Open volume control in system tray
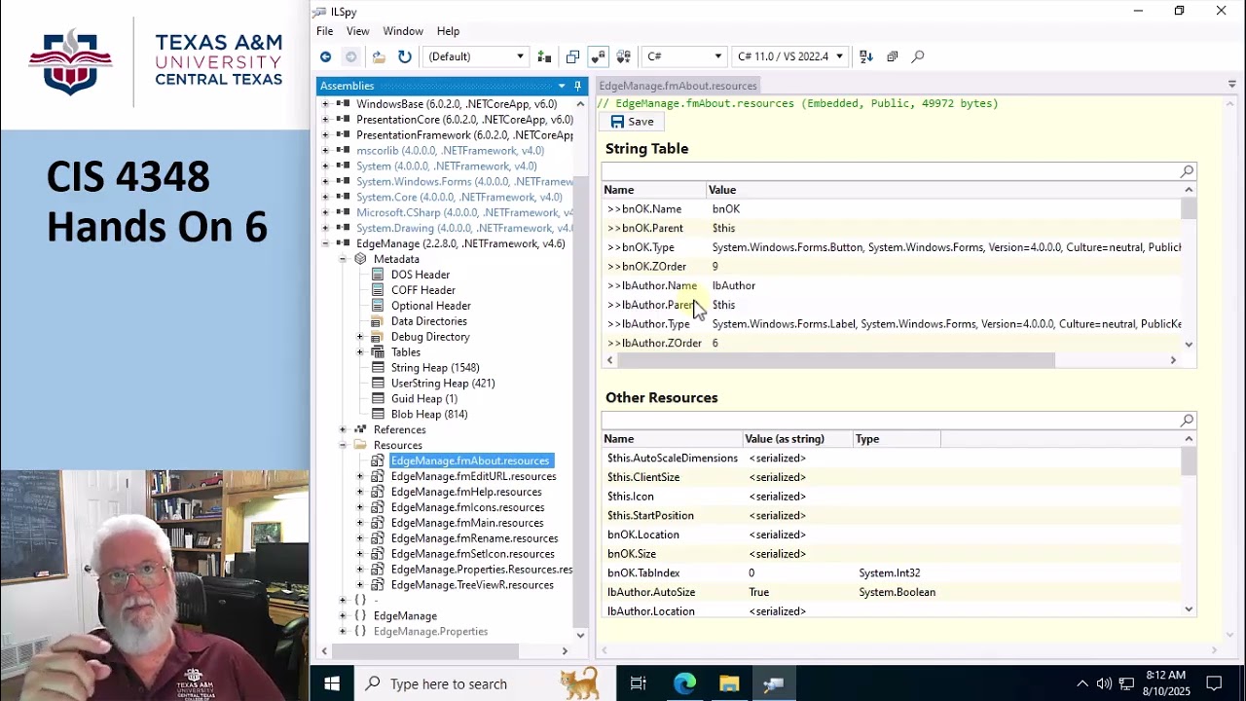This screenshot has height=701, width=1246. tap(1104, 683)
